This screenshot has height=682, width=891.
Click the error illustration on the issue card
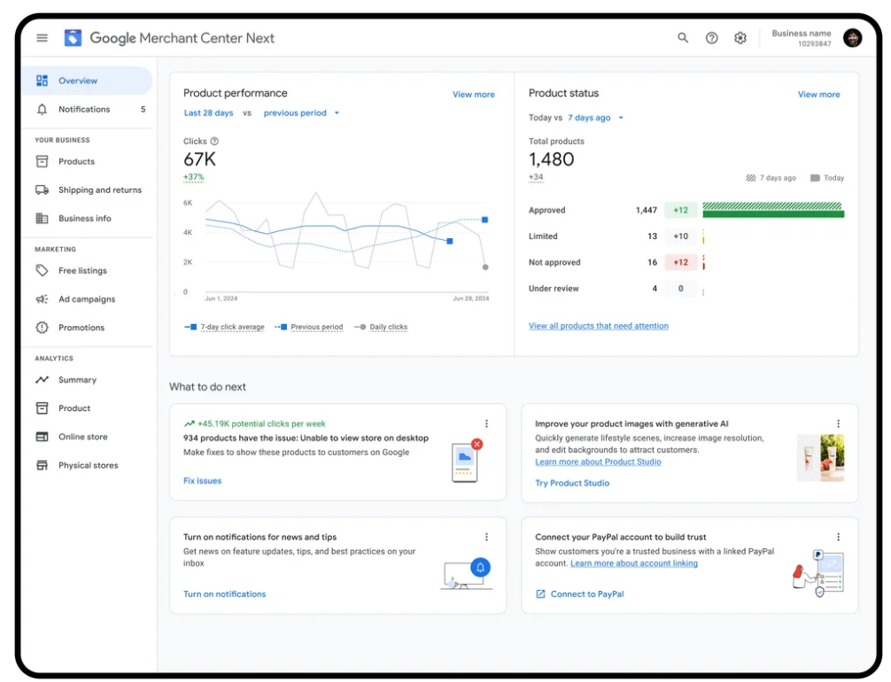click(x=467, y=461)
